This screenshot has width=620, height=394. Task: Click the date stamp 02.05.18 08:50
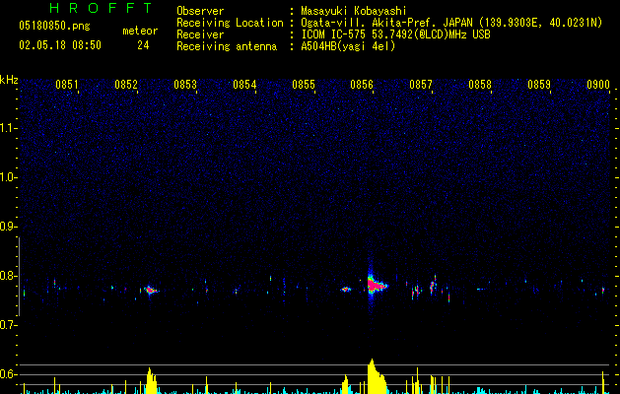click(x=60, y=45)
